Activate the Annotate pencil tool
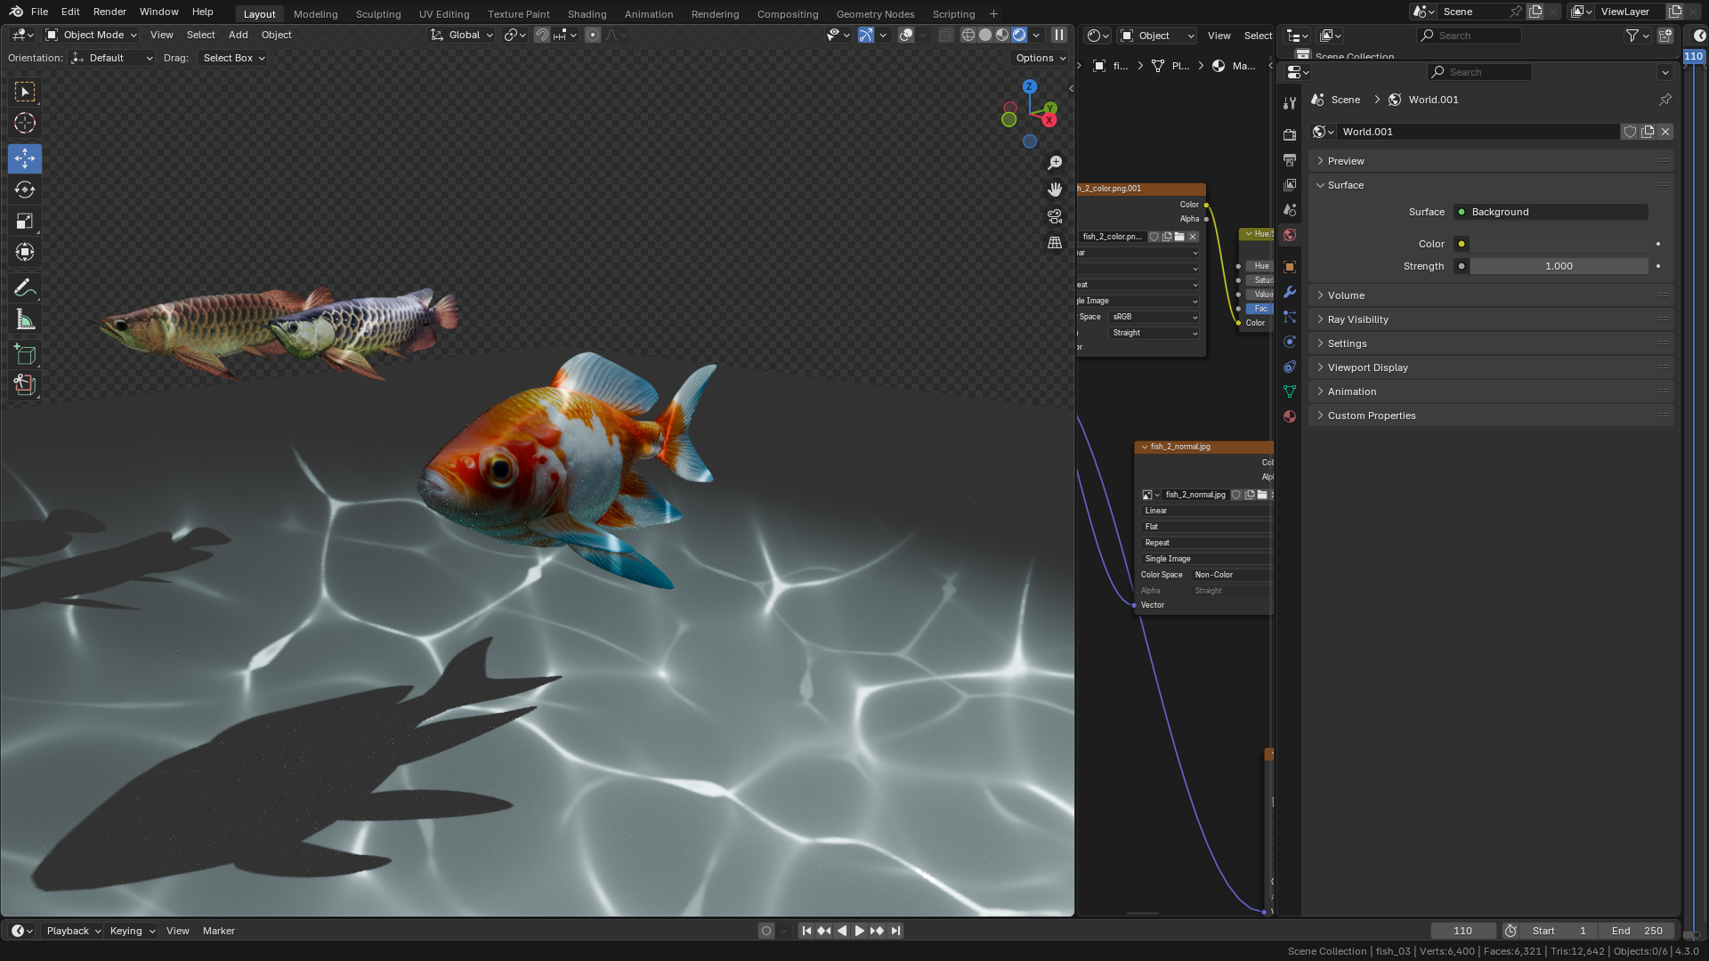The height and width of the screenshot is (961, 1709). 25,288
